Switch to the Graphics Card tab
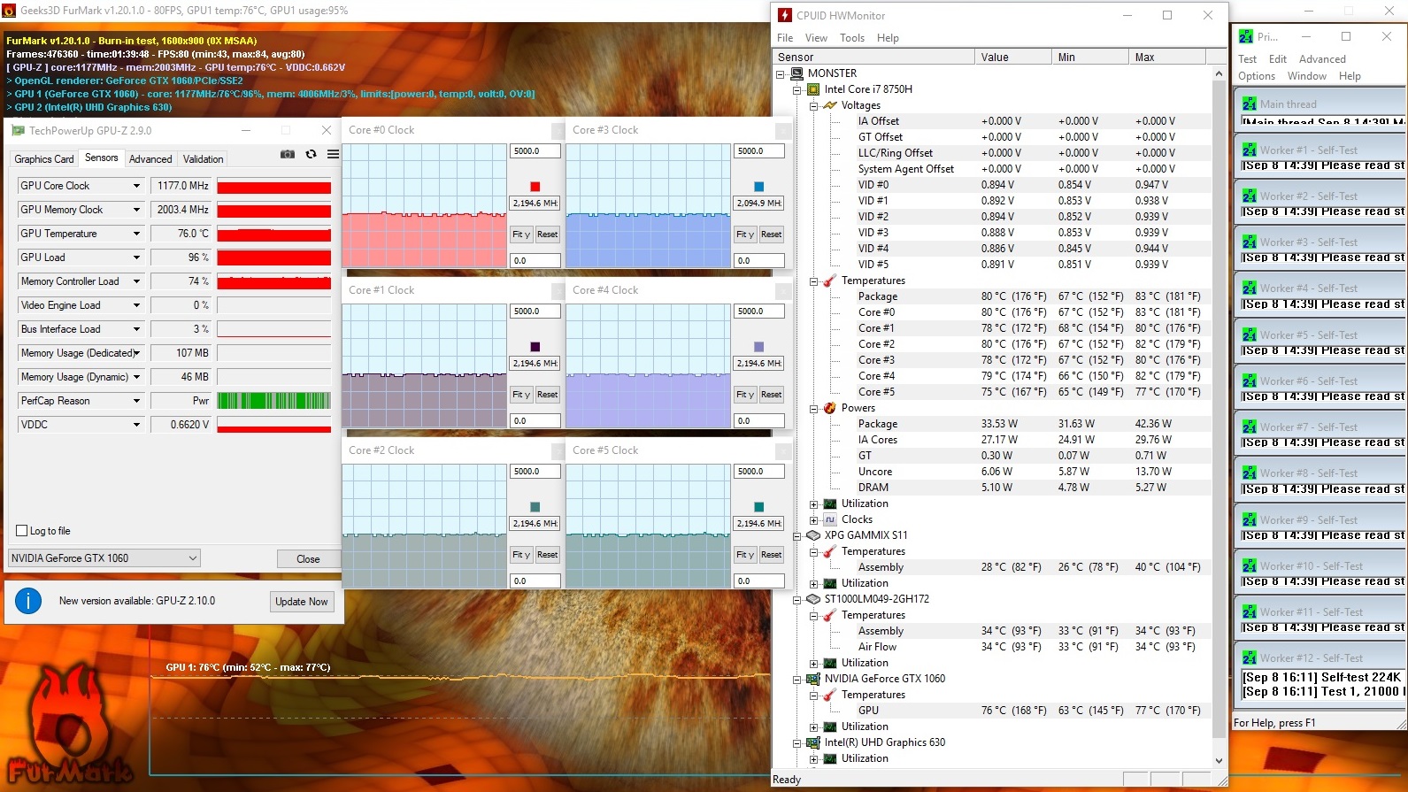Image resolution: width=1408 pixels, height=792 pixels. 44,159
